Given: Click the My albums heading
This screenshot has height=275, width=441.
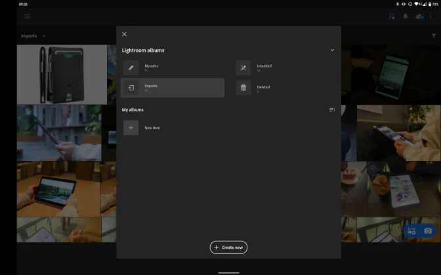Looking at the screenshot, I should tap(133, 110).
